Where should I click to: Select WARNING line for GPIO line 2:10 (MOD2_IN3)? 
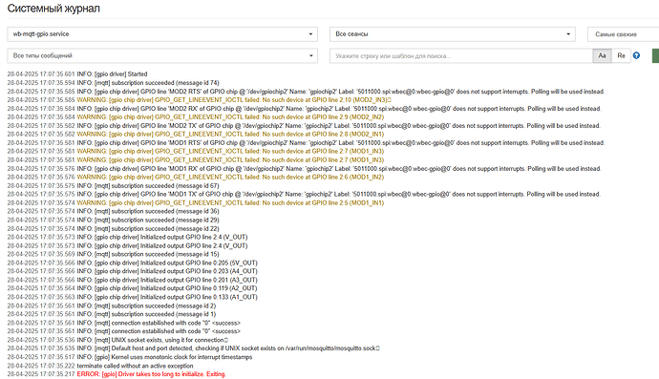point(199,100)
